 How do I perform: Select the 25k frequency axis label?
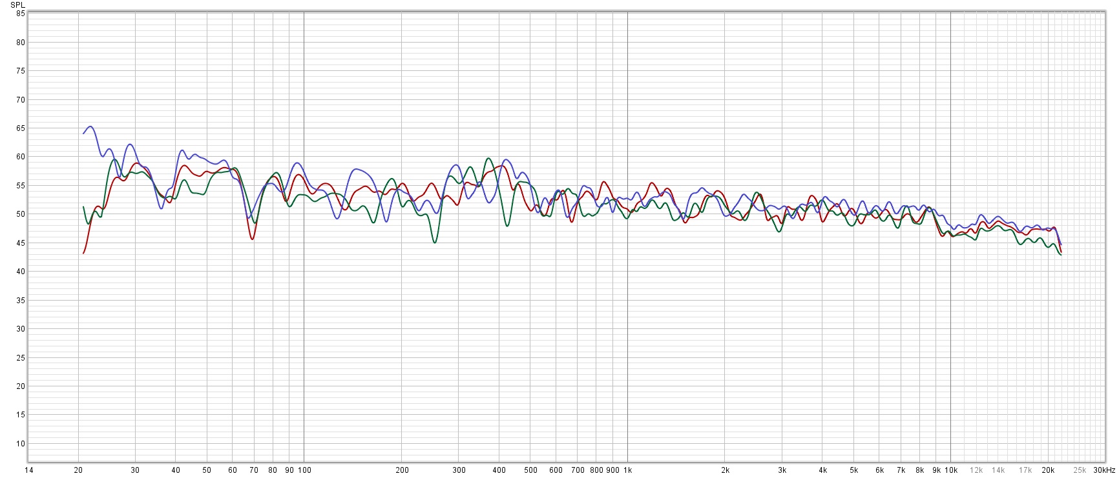click(1080, 470)
